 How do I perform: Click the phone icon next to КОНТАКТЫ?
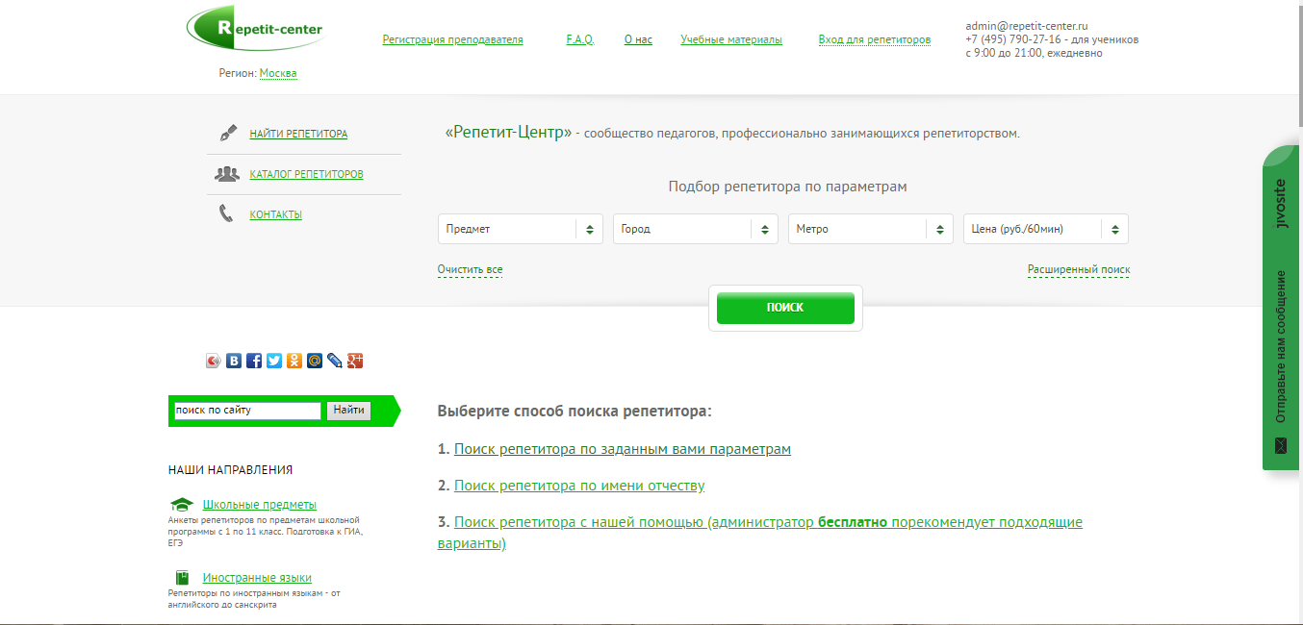224,213
